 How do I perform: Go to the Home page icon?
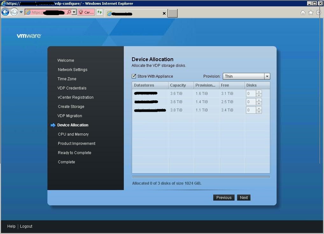[x=303, y=13]
